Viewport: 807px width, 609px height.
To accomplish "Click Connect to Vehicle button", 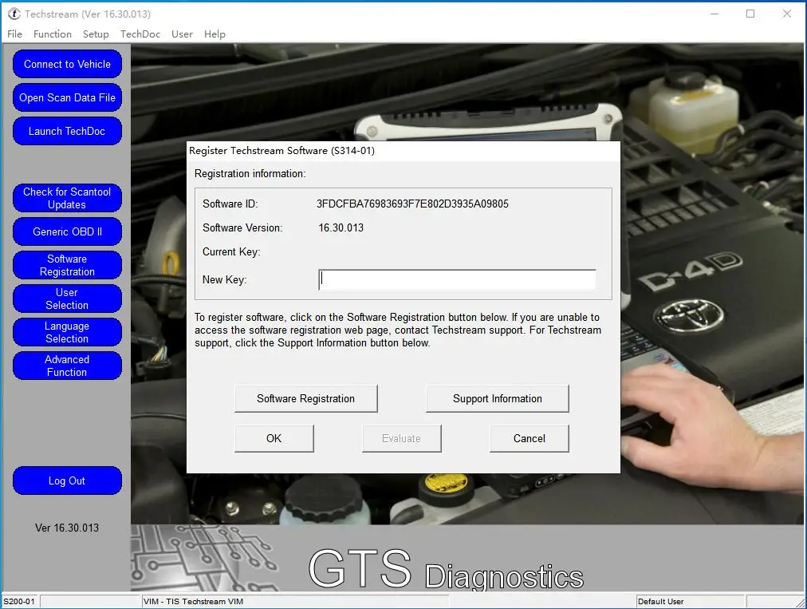I will click(x=68, y=65).
